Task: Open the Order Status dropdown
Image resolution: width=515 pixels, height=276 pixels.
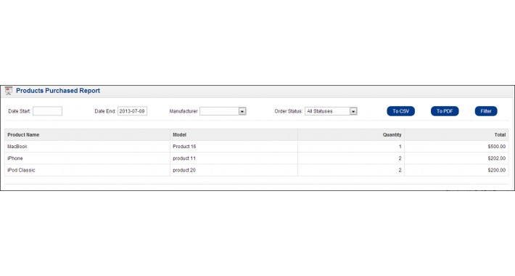Action: (x=331, y=111)
